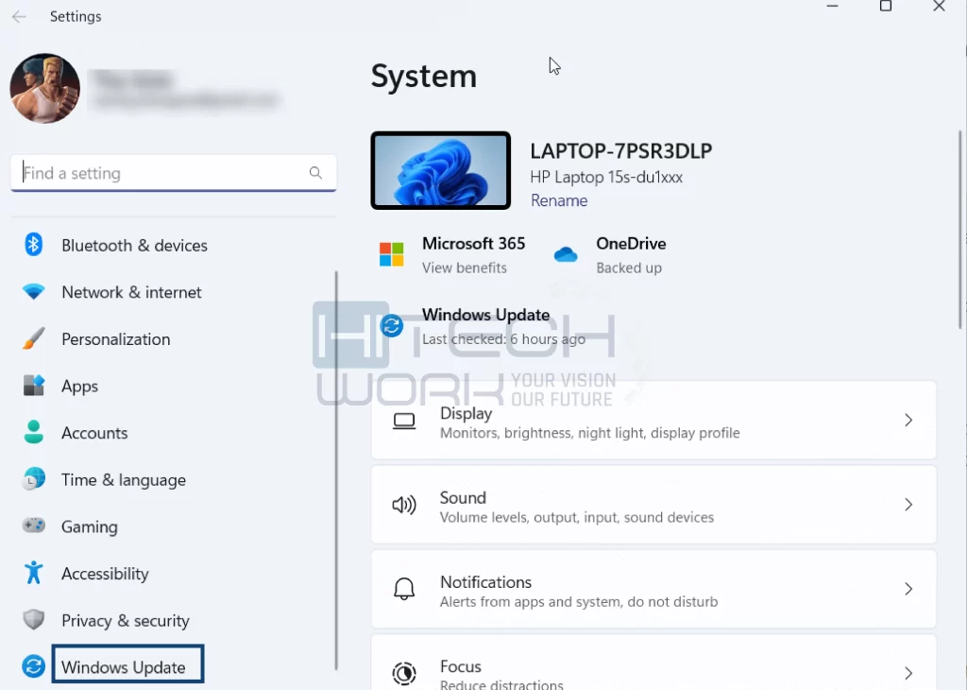This screenshot has width=967, height=690.
Task: Open Network & internet settings
Action: click(131, 292)
